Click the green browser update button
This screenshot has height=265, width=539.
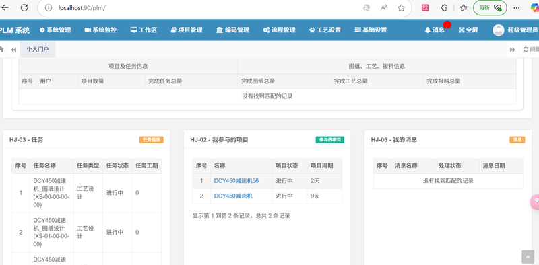[490, 8]
